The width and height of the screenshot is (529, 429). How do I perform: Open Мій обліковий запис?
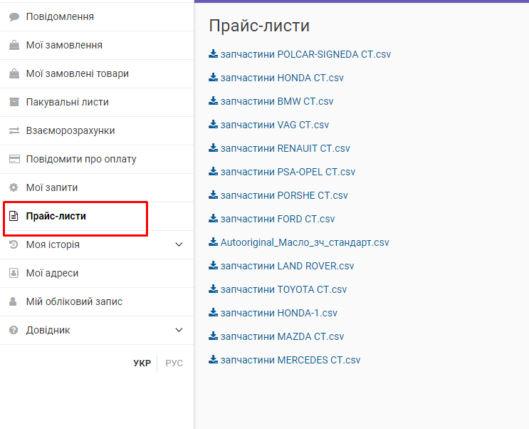point(97,301)
